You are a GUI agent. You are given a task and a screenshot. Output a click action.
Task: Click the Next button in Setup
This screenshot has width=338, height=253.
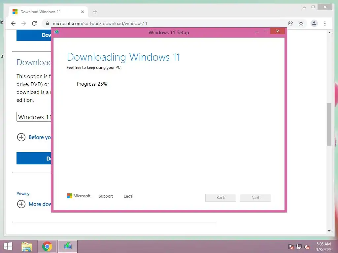pyautogui.click(x=255, y=198)
